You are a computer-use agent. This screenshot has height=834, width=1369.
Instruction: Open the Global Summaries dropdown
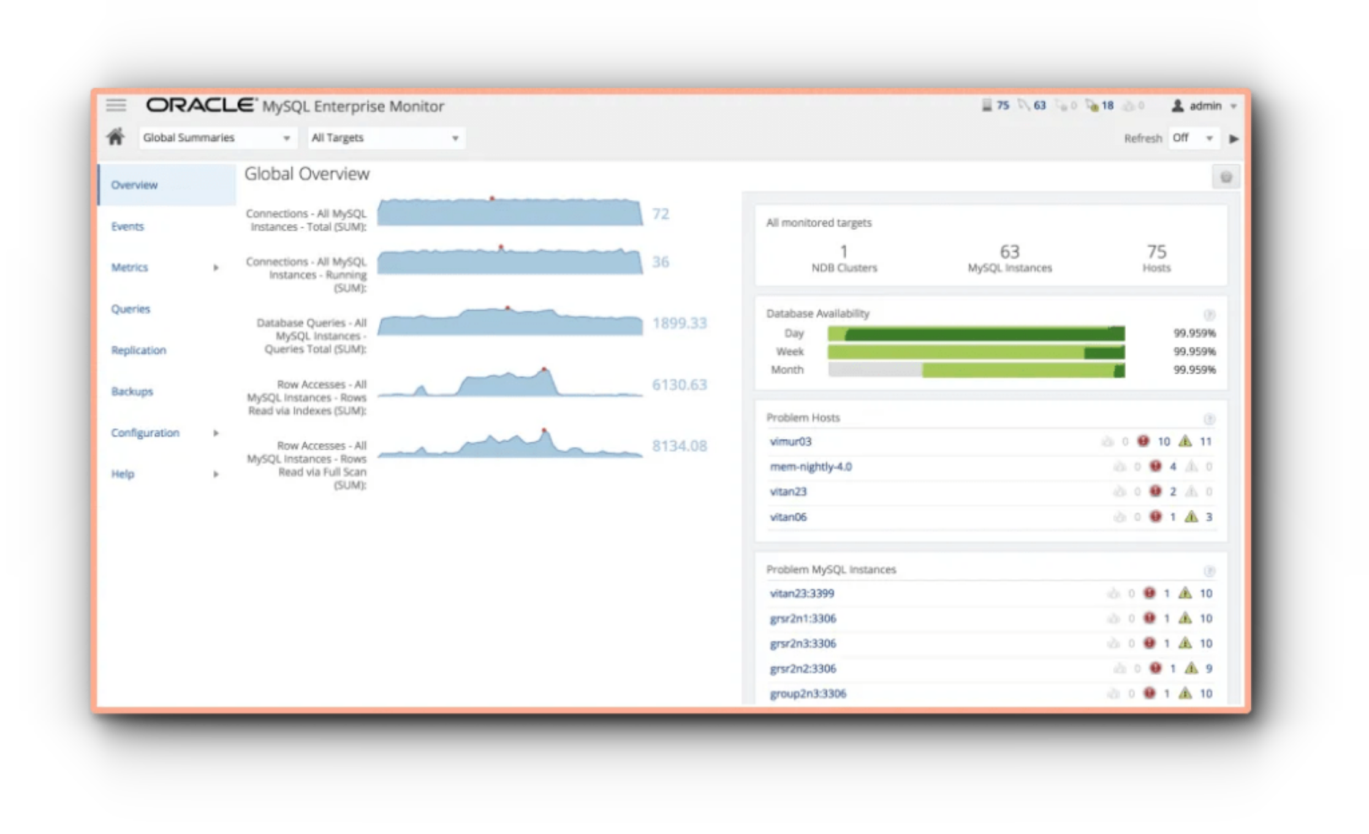pyautogui.click(x=218, y=138)
